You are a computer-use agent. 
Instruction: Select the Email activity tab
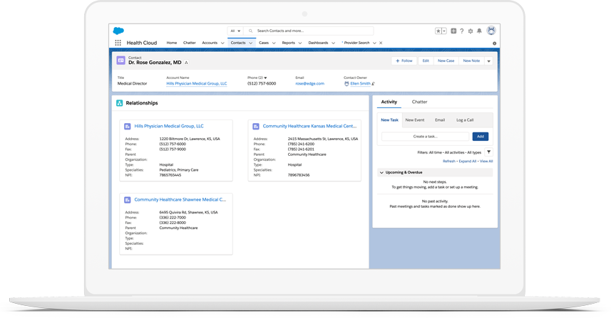(440, 120)
